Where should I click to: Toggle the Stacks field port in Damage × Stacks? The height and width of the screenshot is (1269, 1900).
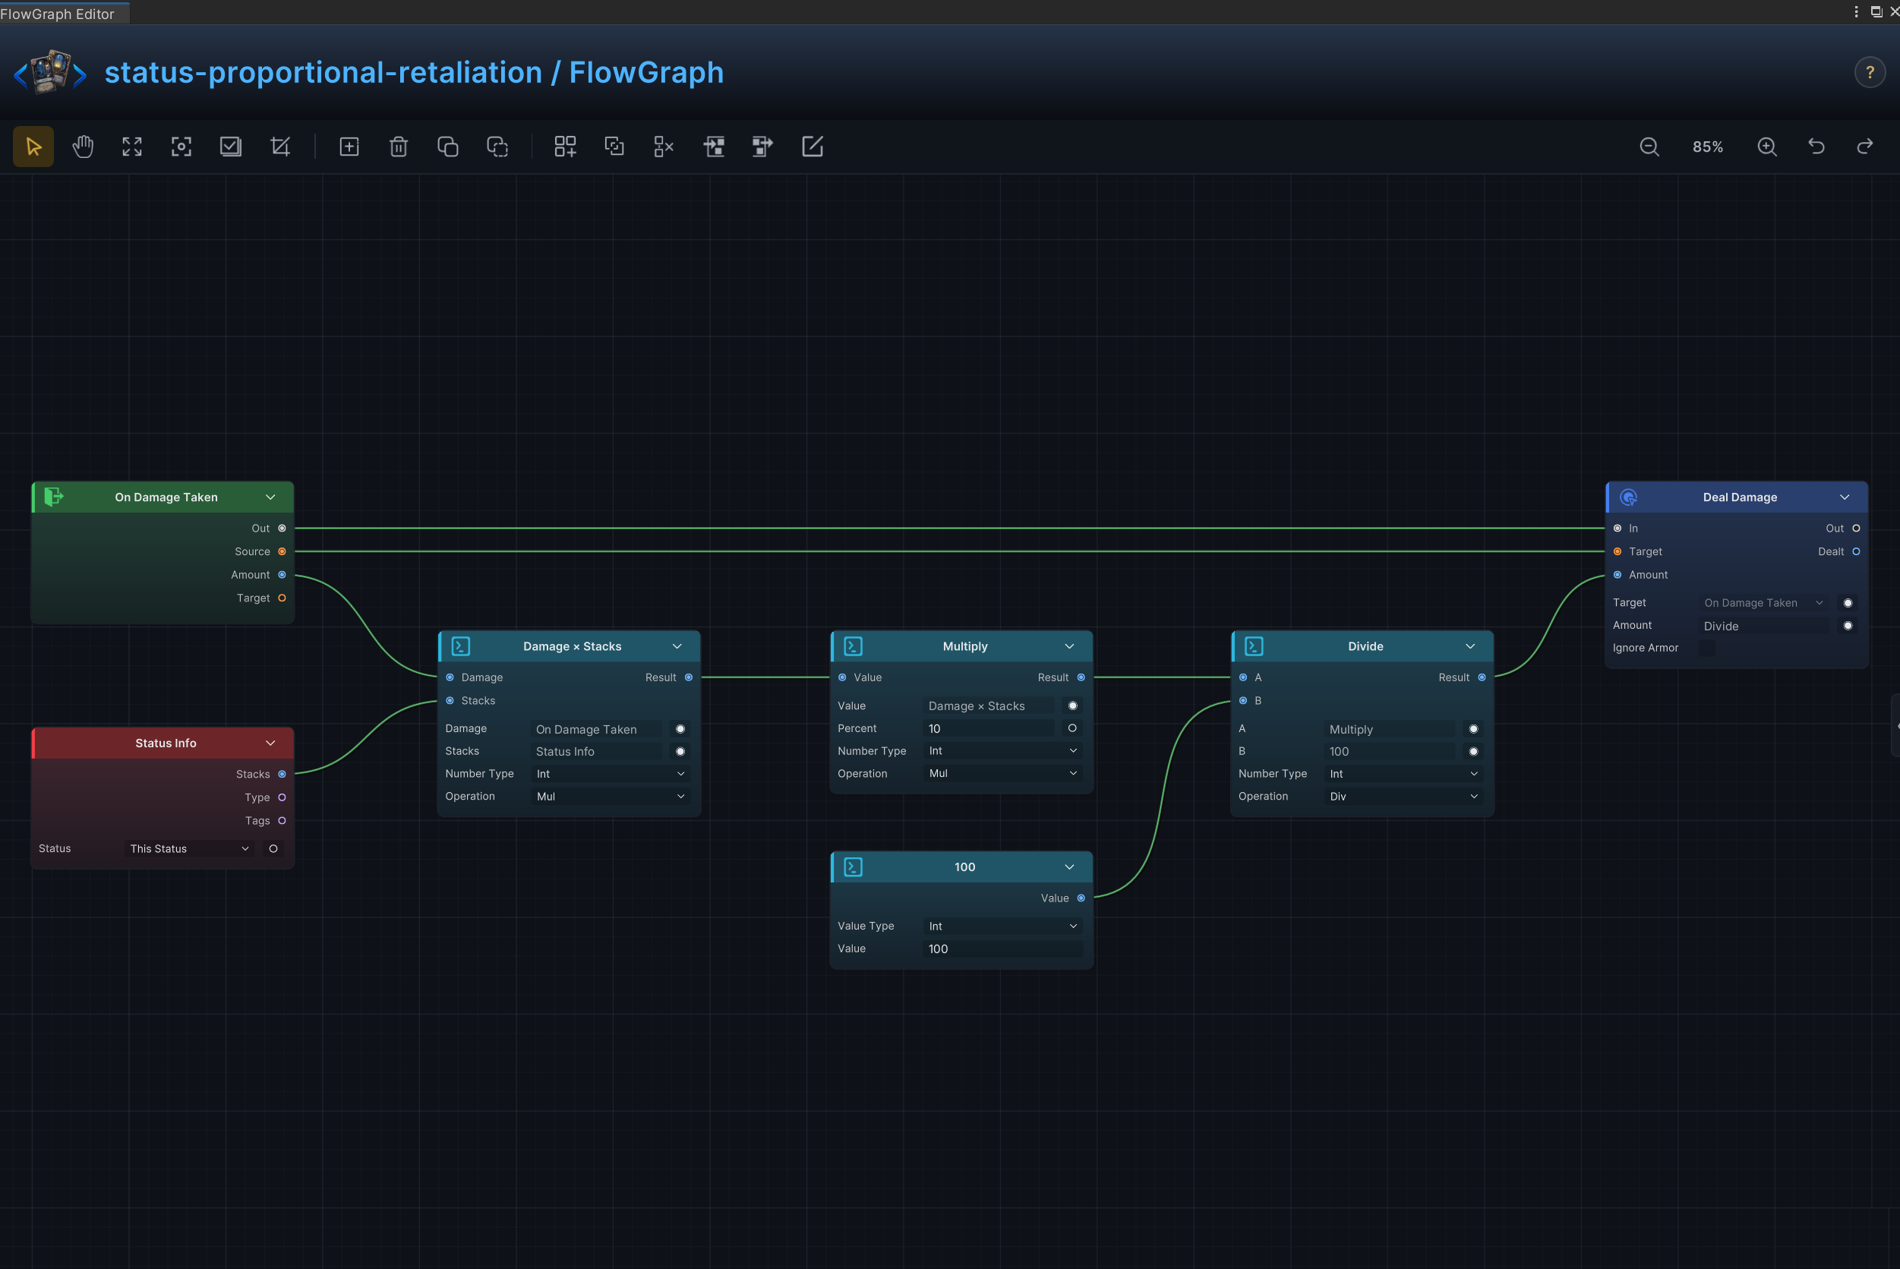[x=680, y=751]
